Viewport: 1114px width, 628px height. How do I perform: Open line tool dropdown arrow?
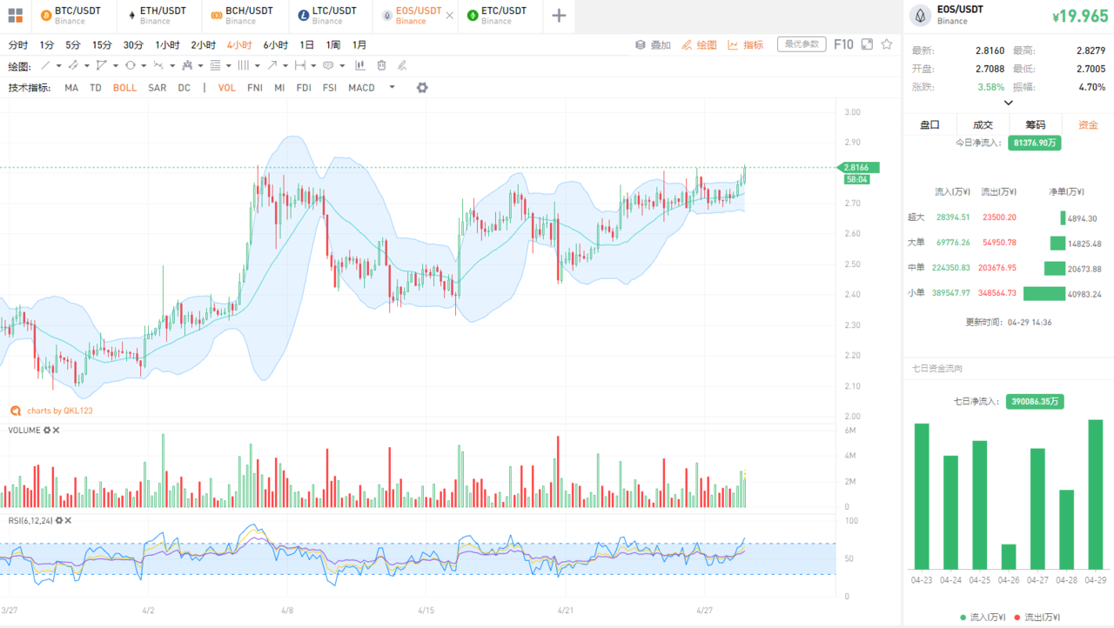[59, 66]
